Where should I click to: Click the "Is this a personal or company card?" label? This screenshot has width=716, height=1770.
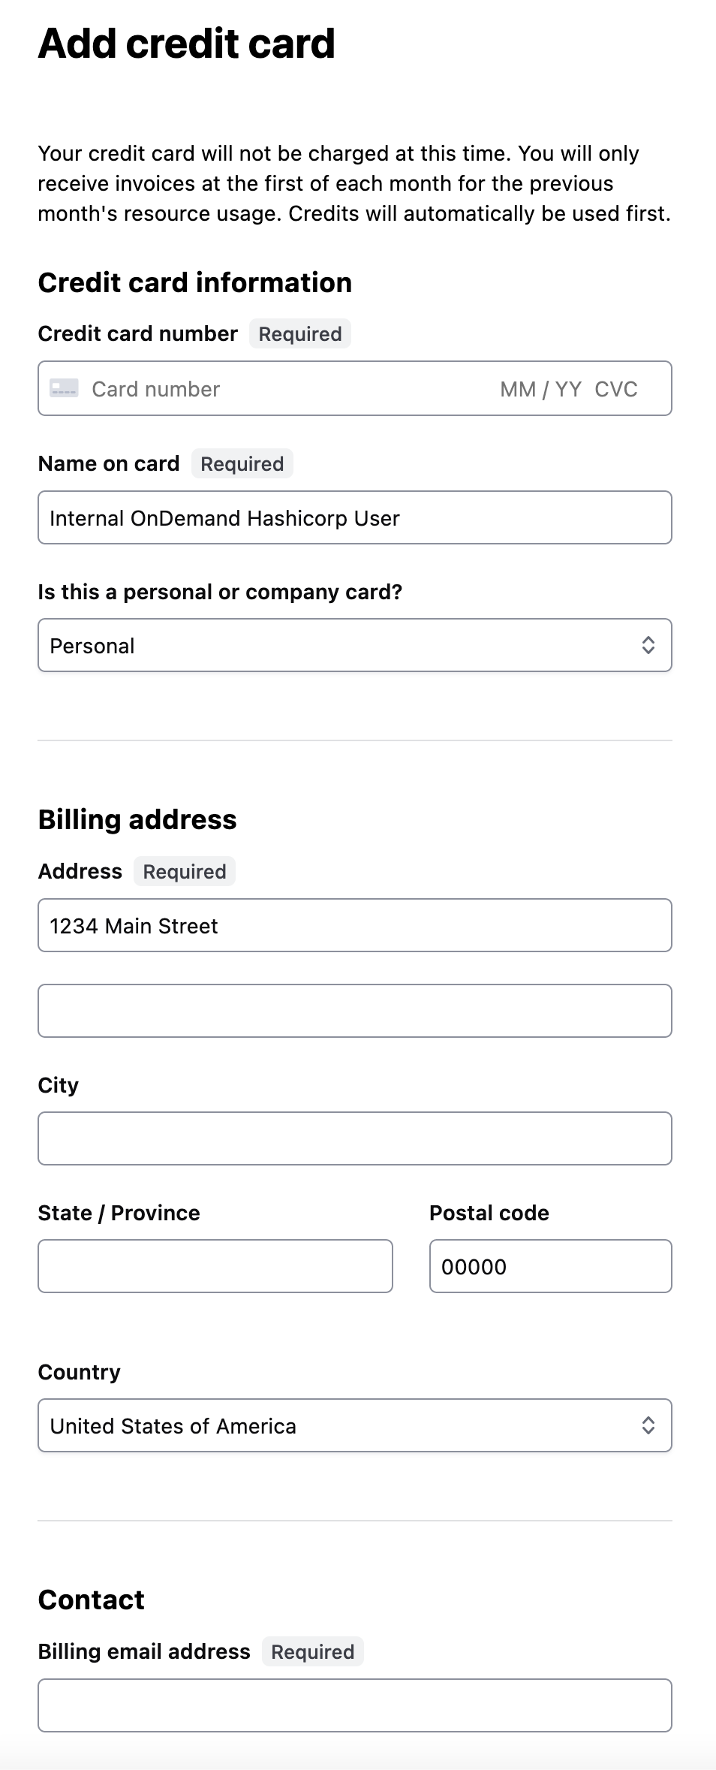click(220, 592)
